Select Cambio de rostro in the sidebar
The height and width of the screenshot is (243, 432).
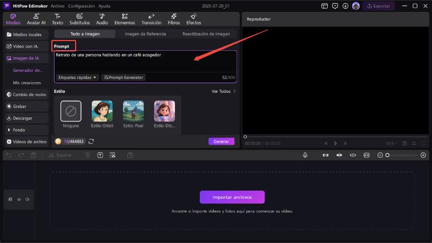26,94
